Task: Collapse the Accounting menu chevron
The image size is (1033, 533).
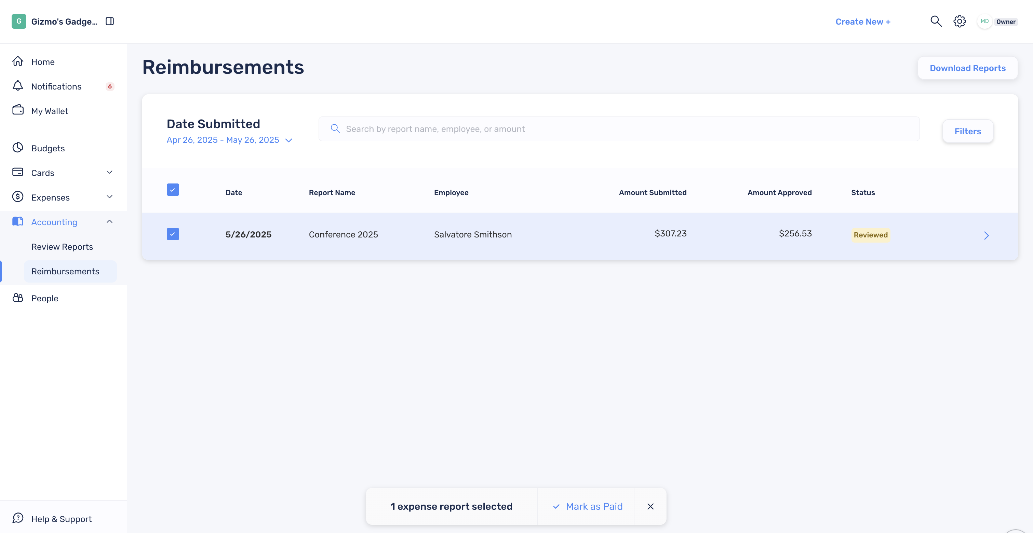Action: click(109, 222)
